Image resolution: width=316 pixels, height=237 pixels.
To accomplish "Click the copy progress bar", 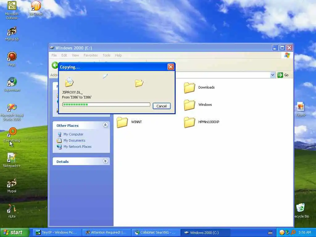I will 106,104.
